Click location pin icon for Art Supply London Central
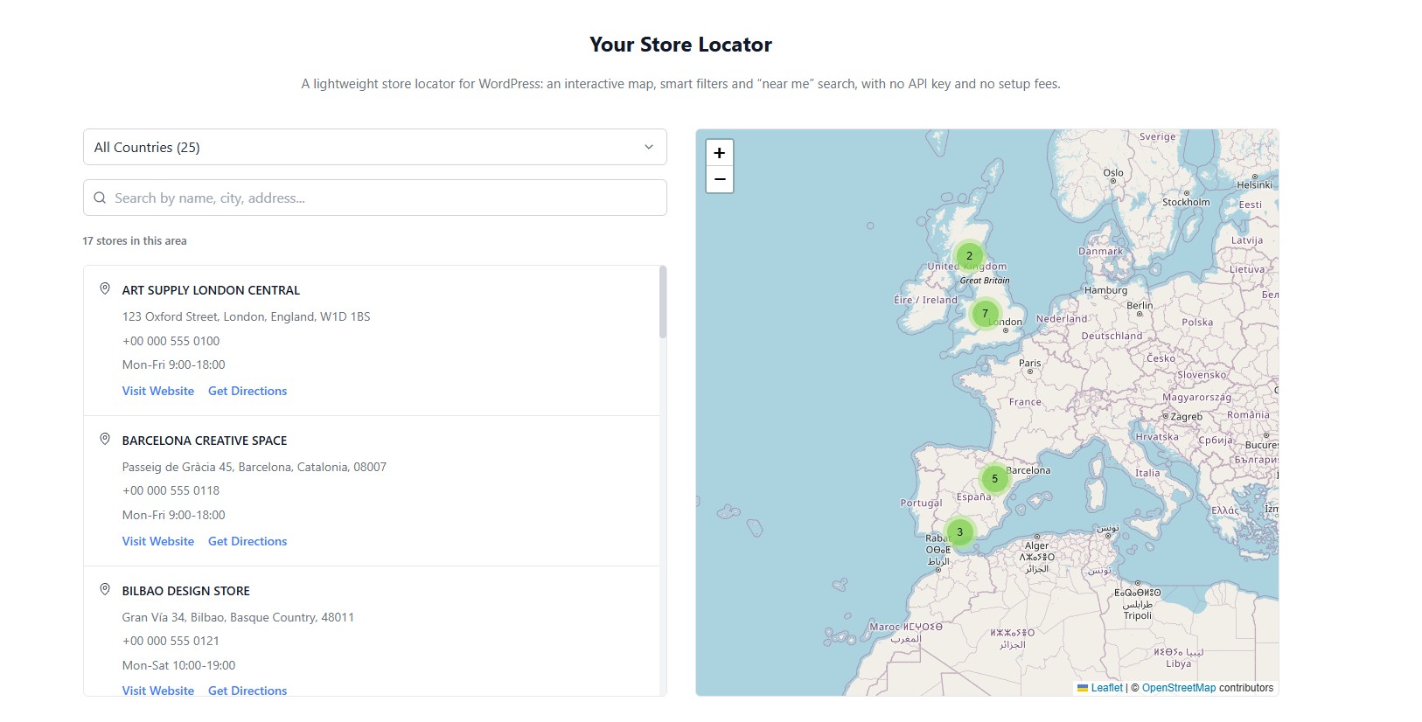The height and width of the screenshot is (722, 1422). coord(105,288)
